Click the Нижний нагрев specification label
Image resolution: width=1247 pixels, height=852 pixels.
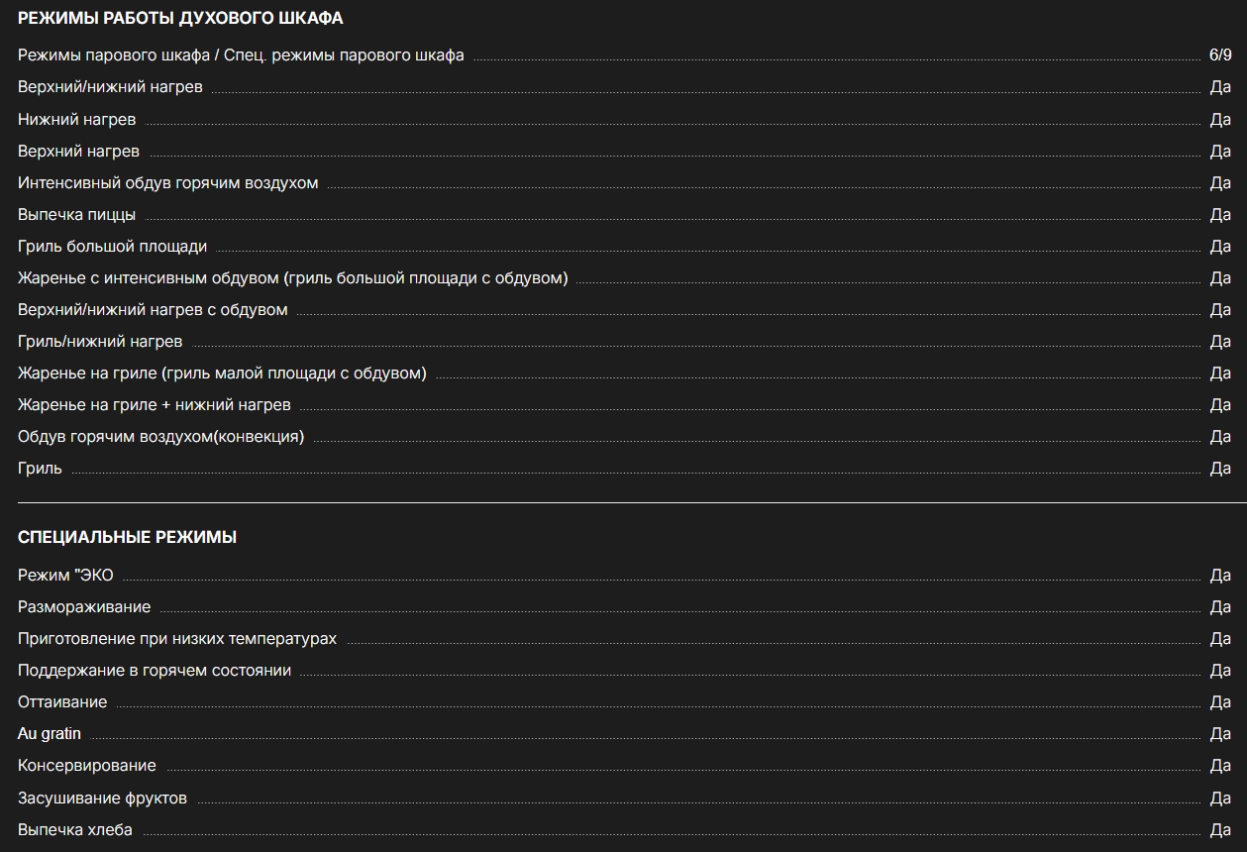[77, 119]
